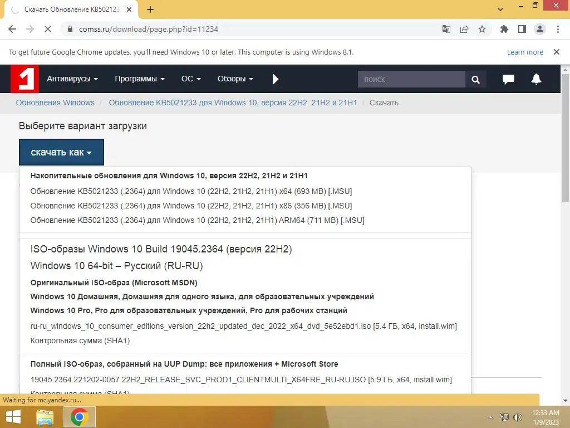The width and height of the screenshot is (570, 428).
Task: Open the notifications bell icon
Action: (x=536, y=79)
